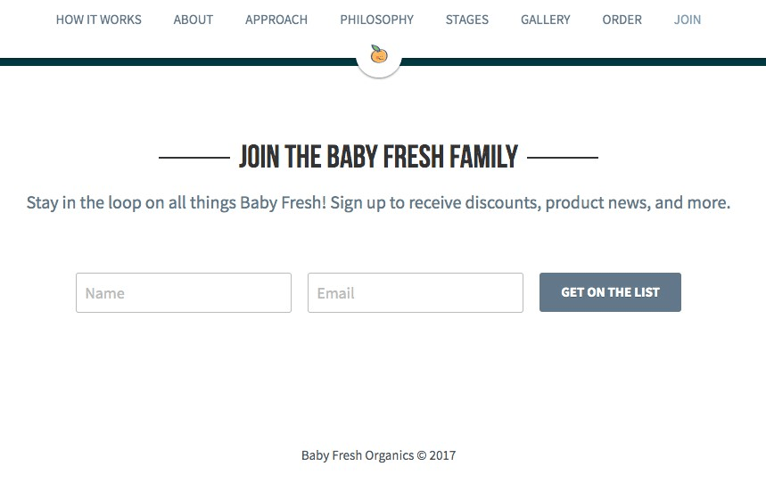
Task: View the Gallery section
Action: pos(546,20)
